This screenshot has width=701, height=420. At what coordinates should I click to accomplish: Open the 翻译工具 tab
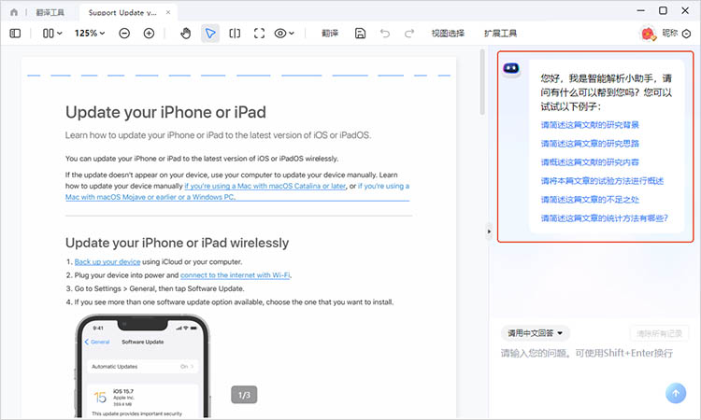click(50, 12)
